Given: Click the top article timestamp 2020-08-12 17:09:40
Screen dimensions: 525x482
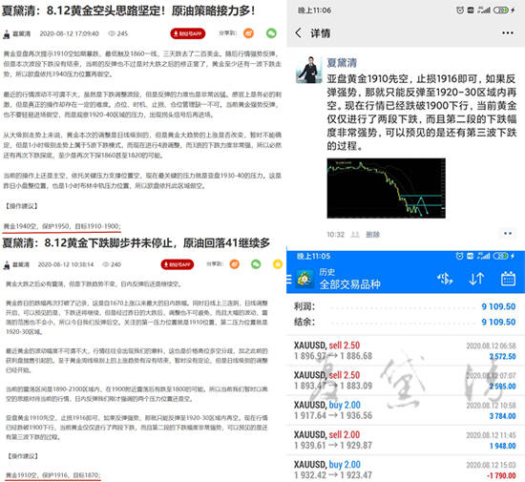Looking at the screenshot, I should pyautogui.click(x=70, y=33).
